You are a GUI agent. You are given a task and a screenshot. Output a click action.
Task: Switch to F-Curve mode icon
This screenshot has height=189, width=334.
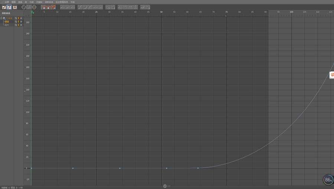(9, 7)
